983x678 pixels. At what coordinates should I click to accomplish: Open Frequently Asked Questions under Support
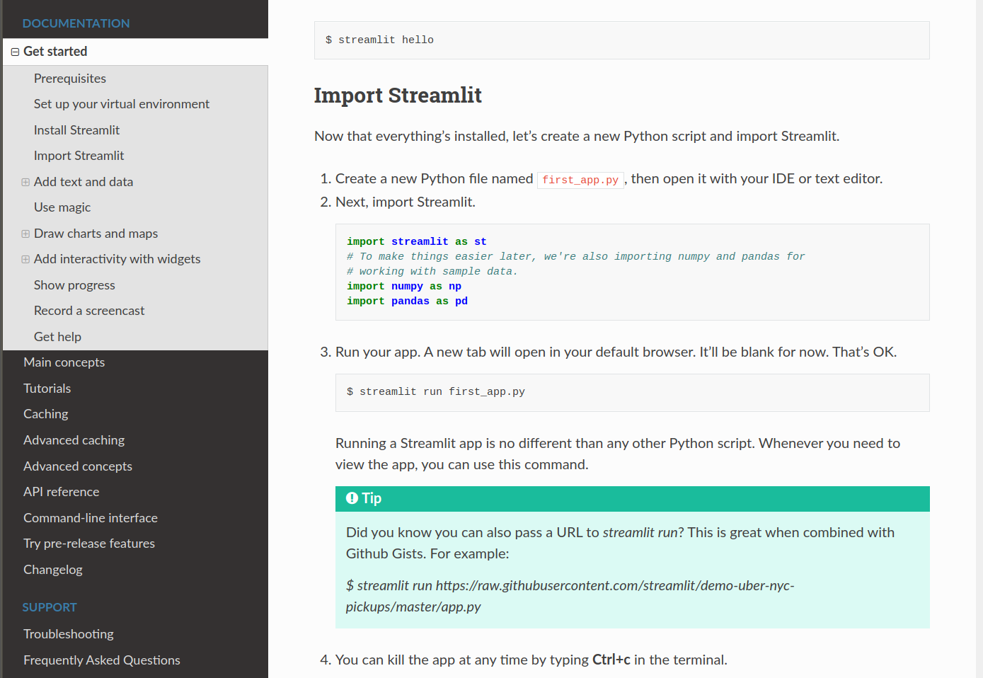tap(101, 660)
